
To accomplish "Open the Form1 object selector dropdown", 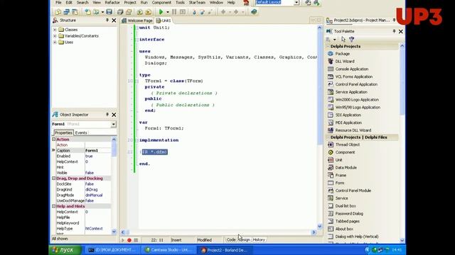I will 114,125.
